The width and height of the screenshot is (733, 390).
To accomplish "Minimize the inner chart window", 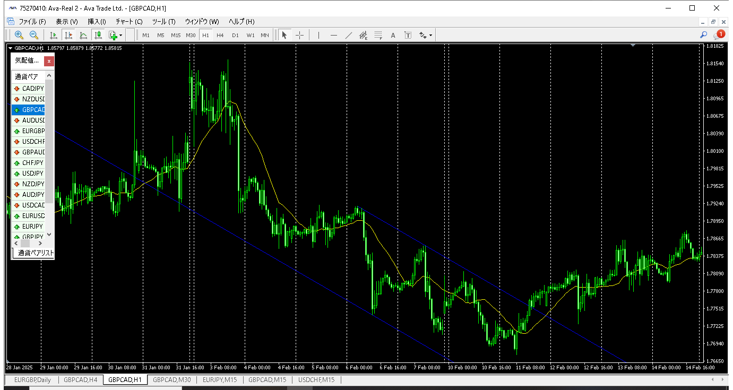I will click(x=703, y=22).
